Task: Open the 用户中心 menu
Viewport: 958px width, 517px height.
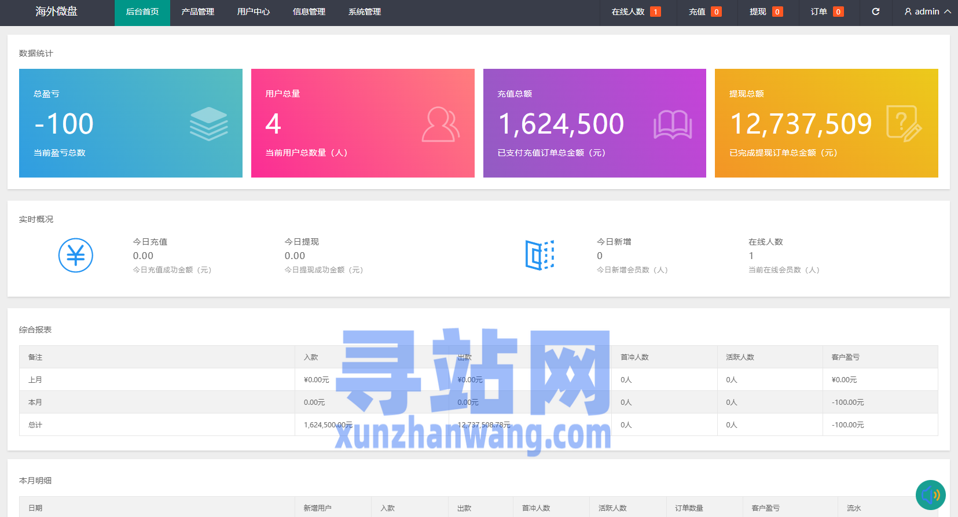Action: click(254, 13)
